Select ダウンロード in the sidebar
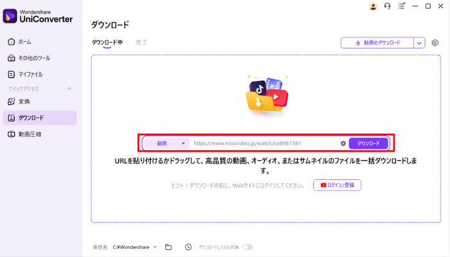 [40, 118]
